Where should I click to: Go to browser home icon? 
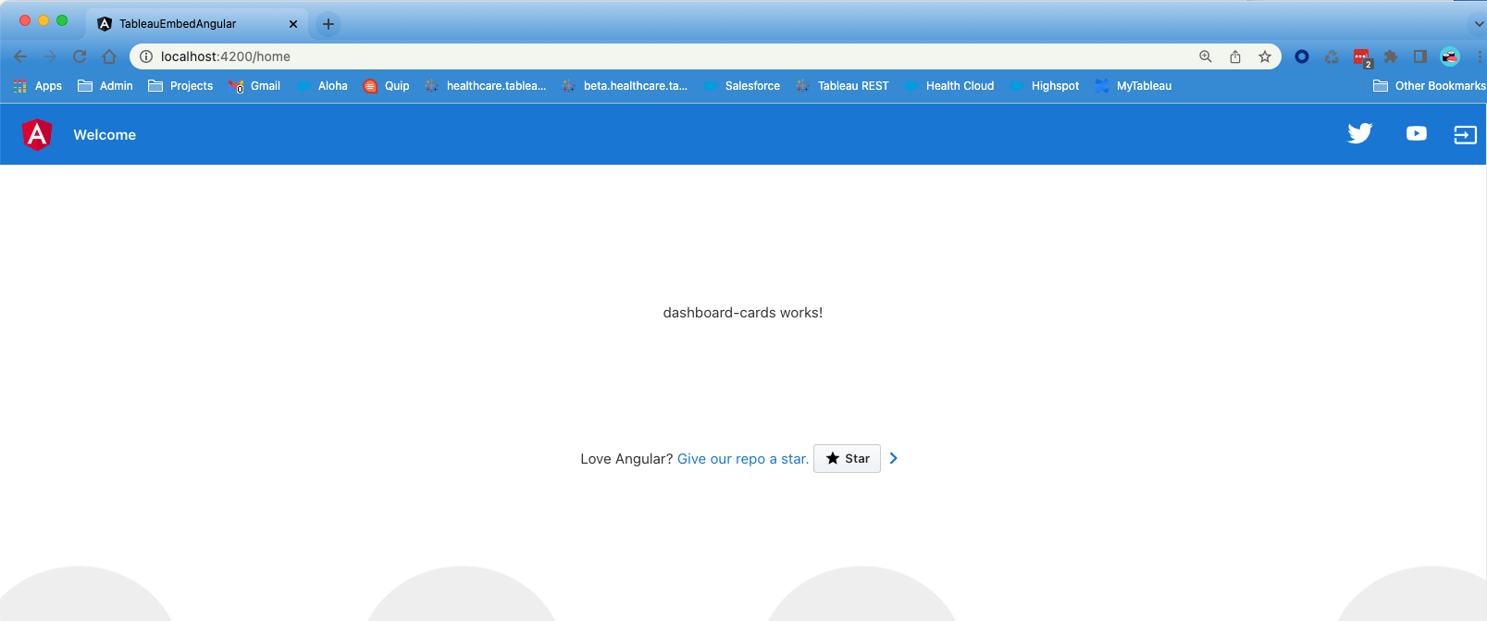click(109, 56)
